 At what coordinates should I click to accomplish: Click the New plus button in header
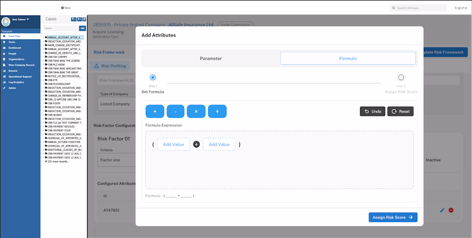66,8
